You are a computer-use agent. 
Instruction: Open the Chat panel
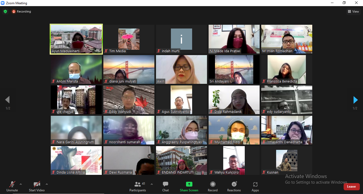click(166, 187)
